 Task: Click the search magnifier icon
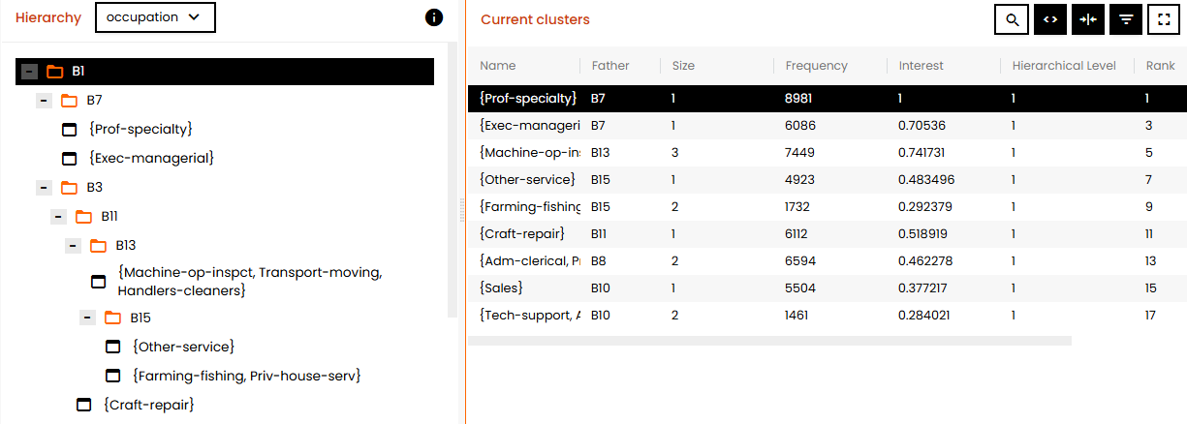(x=1012, y=19)
